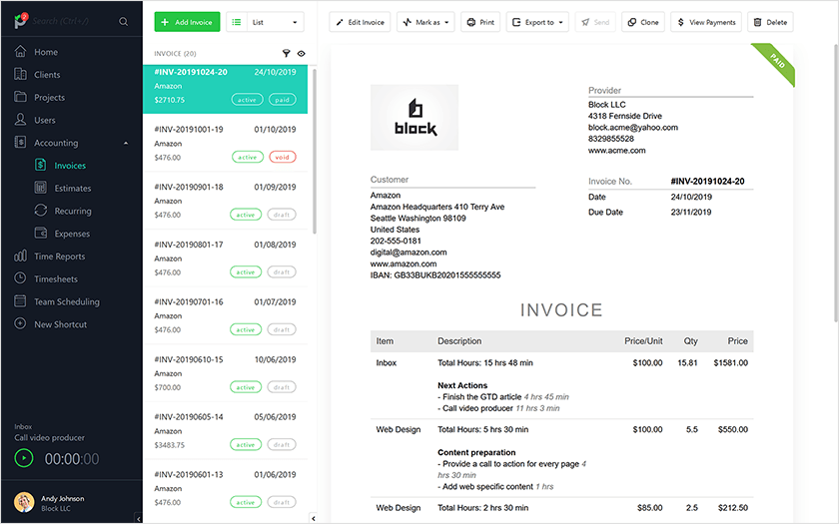Viewport: 839px width, 524px height.
Task: Select invoice #INV-20190605-14
Action: point(226,430)
